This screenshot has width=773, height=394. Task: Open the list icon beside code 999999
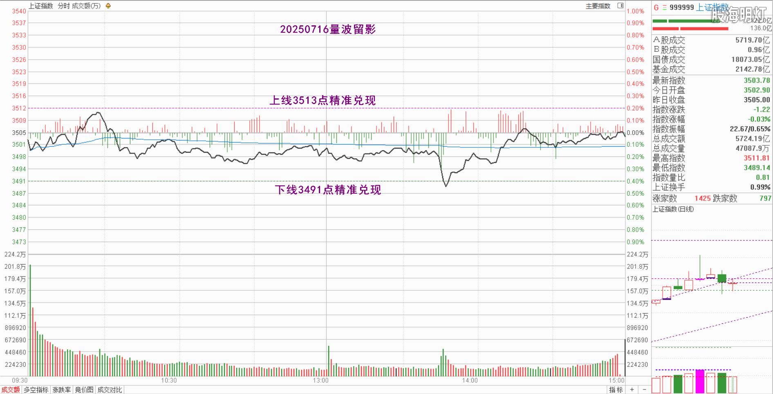tap(665, 7)
